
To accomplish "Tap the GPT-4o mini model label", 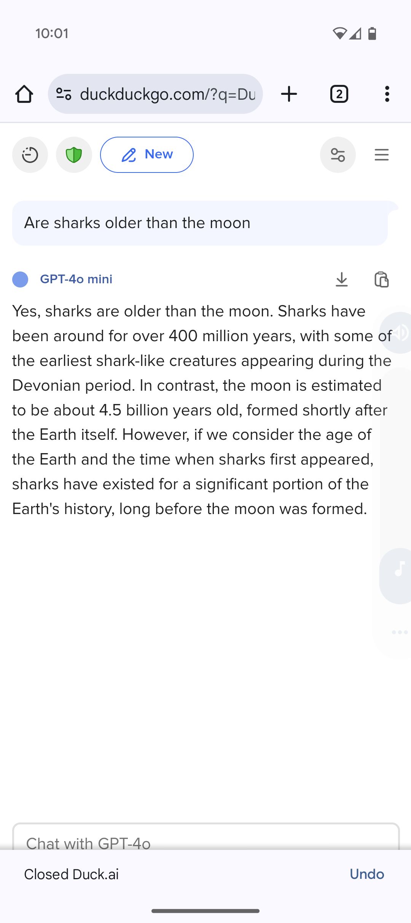I will tap(76, 279).
